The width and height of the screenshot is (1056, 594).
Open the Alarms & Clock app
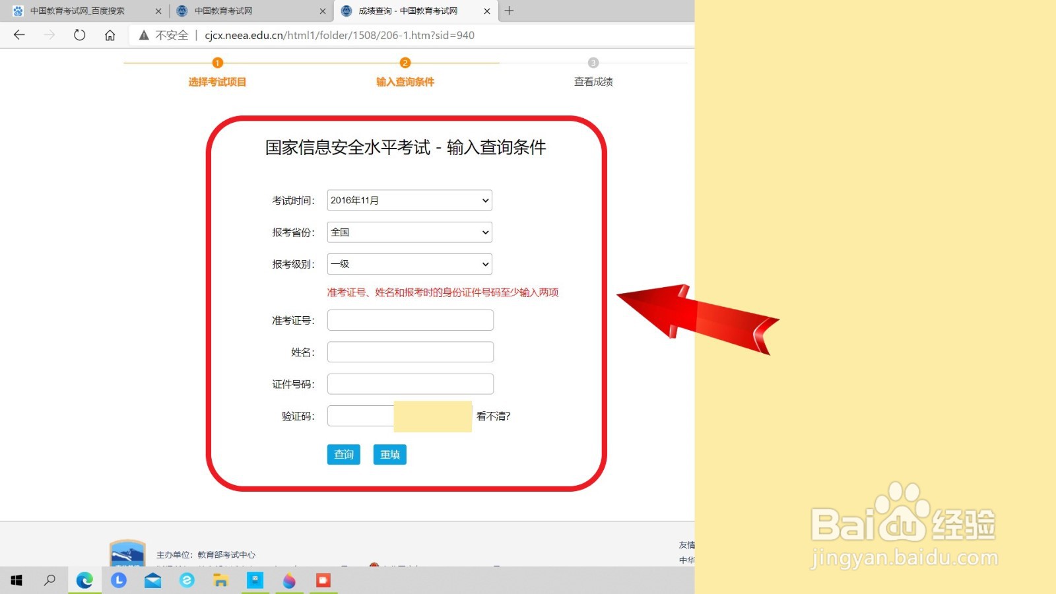point(118,581)
